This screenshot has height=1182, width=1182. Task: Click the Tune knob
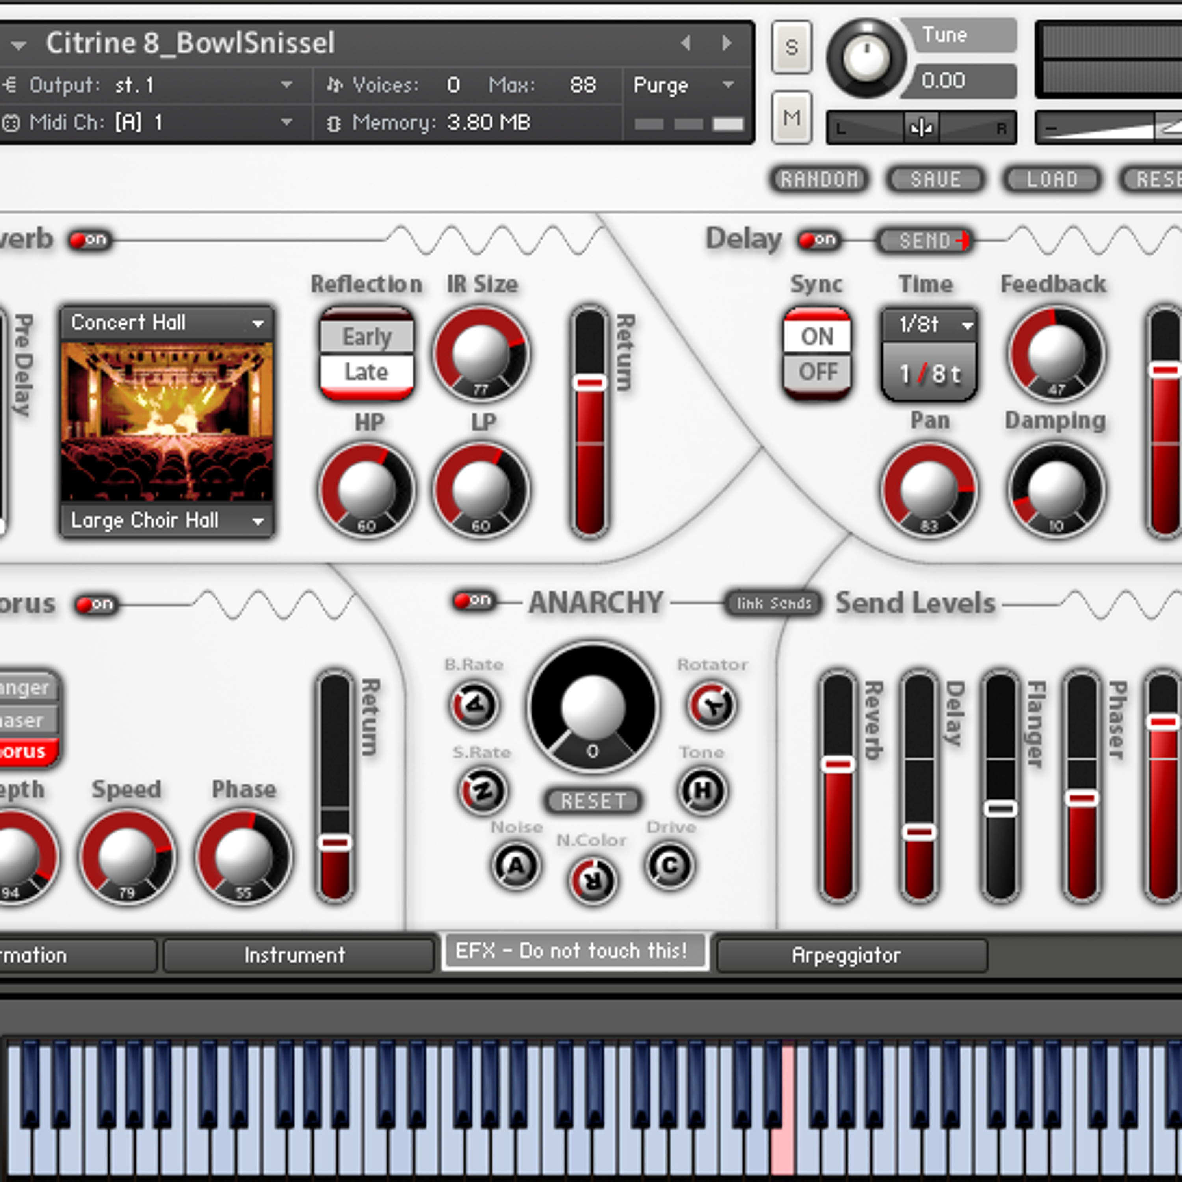click(x=866, y=58)
